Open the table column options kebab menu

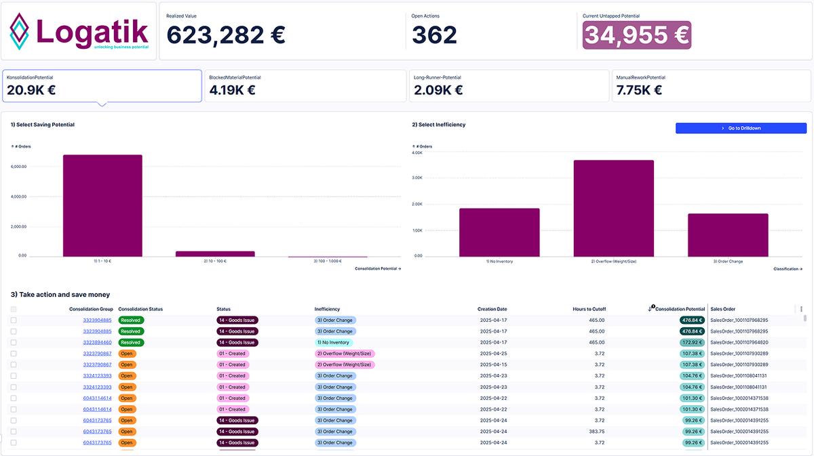[x=801, y=309]
